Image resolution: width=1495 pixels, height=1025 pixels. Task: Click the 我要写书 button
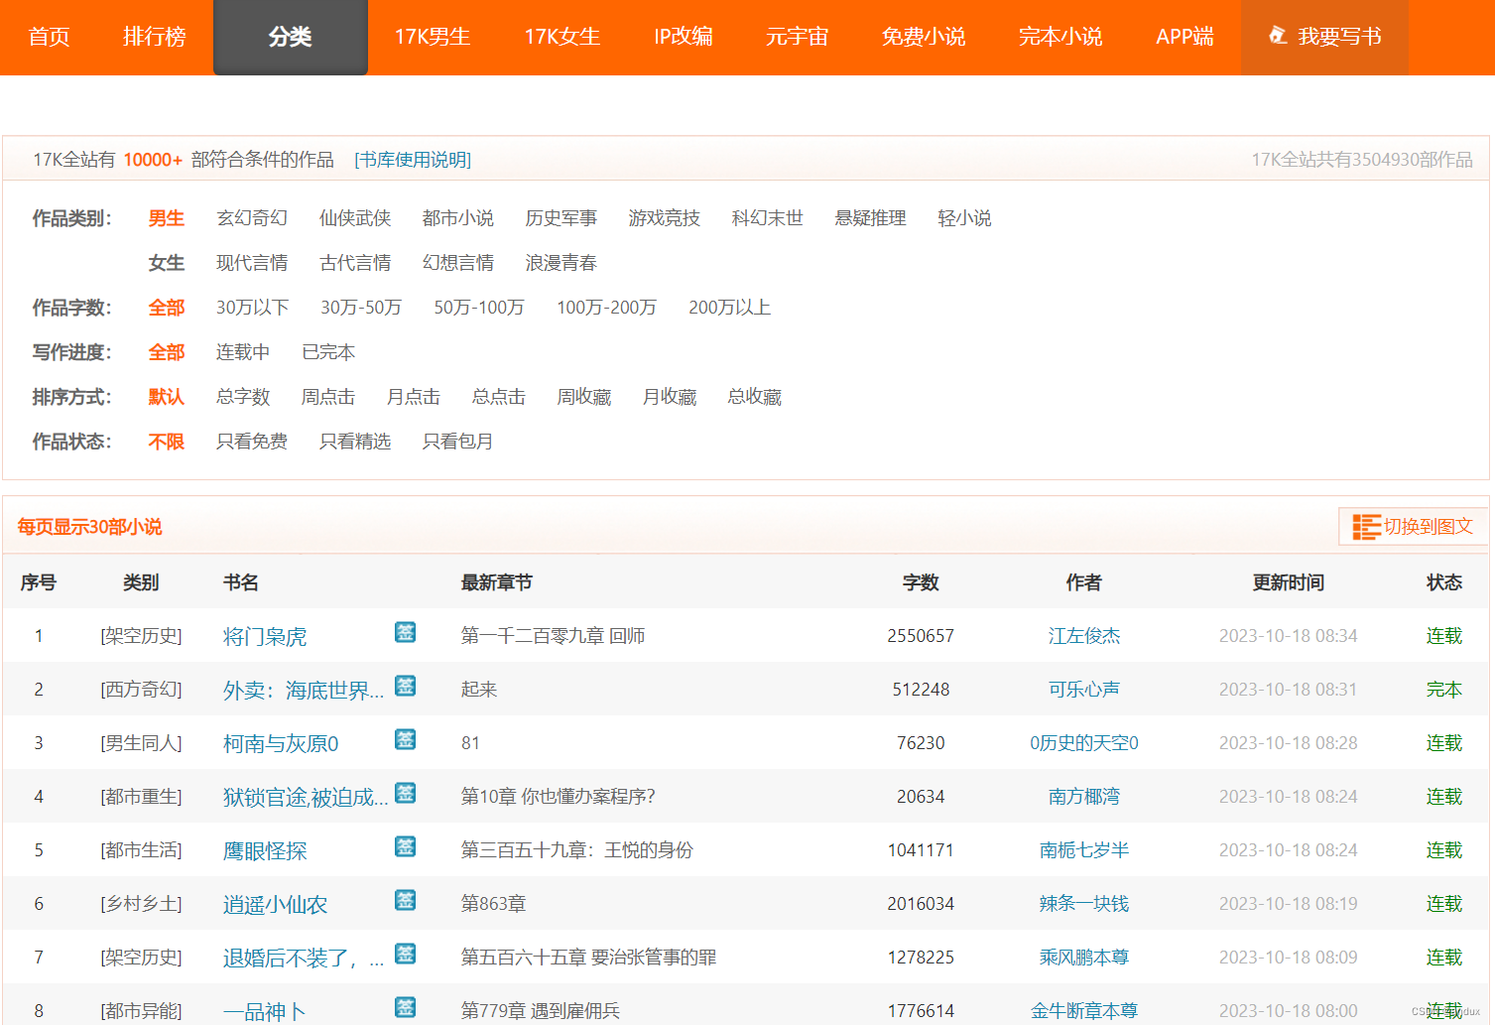pyautogui.click(x=1324, y=37)
